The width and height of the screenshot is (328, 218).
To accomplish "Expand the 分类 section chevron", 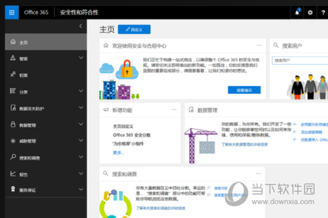I will 81,91.
